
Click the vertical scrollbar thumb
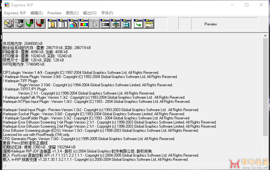265,87
